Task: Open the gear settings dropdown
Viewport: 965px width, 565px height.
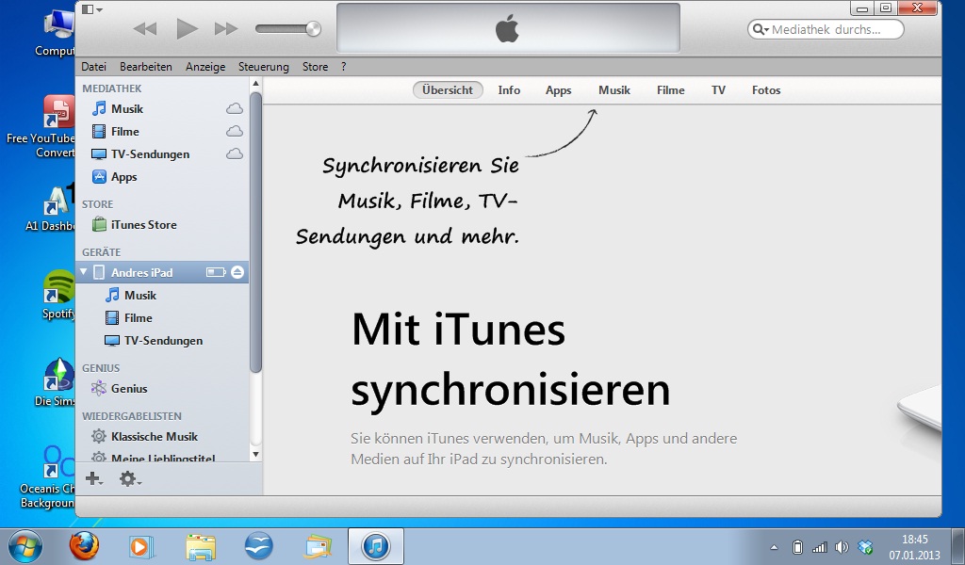Action: coord(130,479)
